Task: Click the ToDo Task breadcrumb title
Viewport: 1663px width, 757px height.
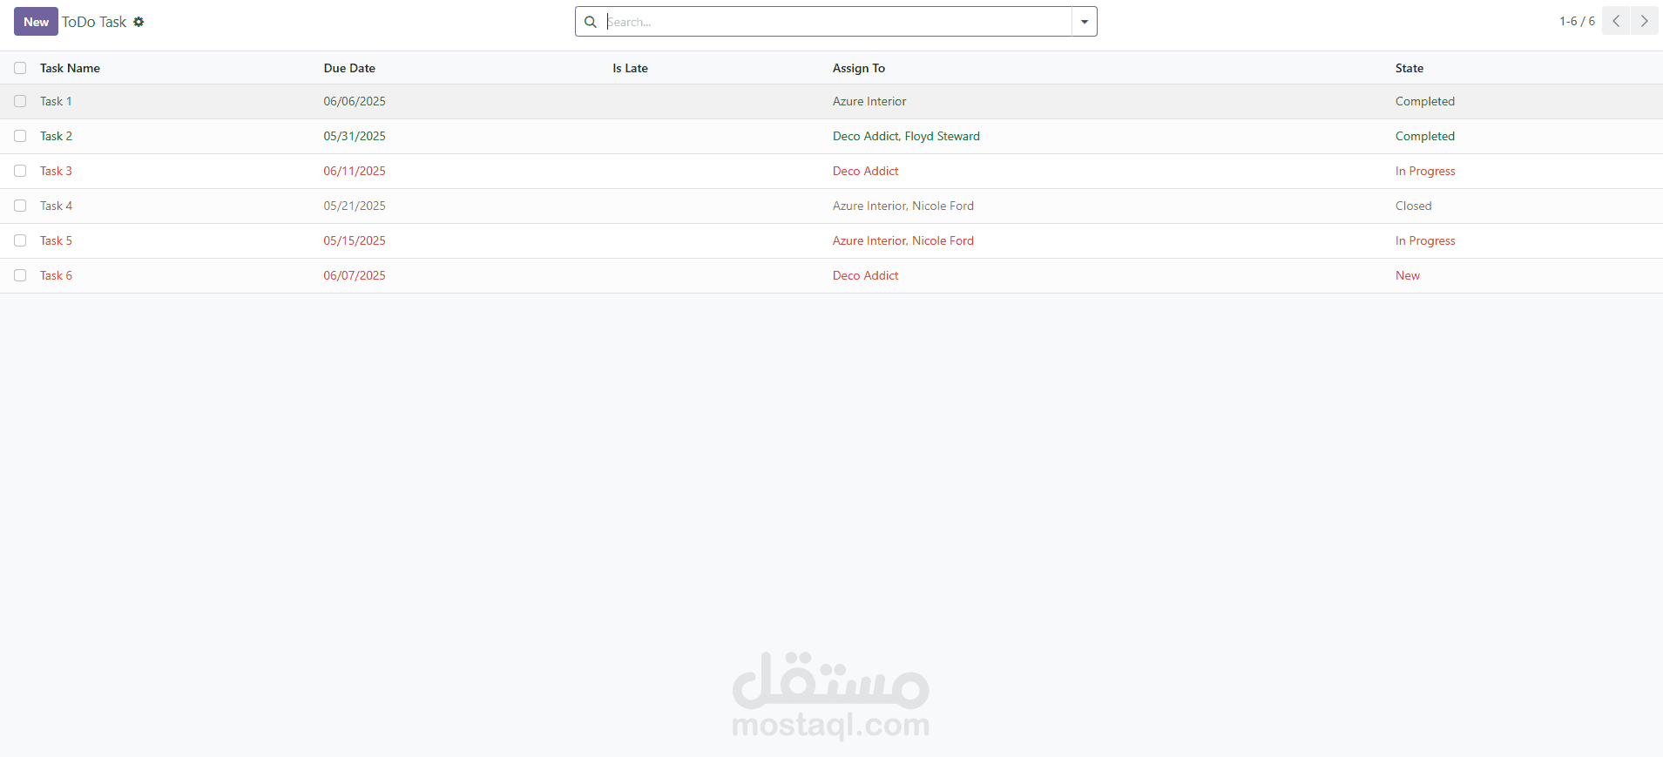Action: [94, 22]
